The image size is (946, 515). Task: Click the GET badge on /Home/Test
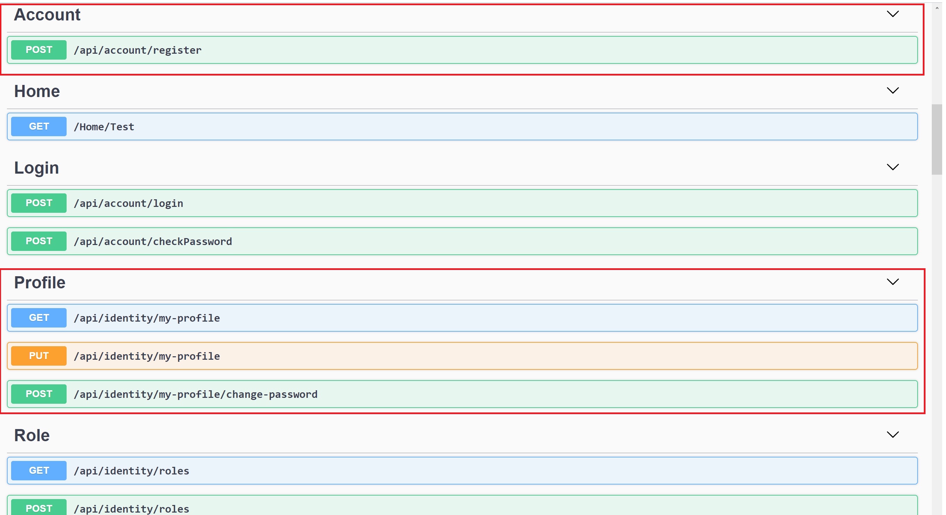pos(38,126)
